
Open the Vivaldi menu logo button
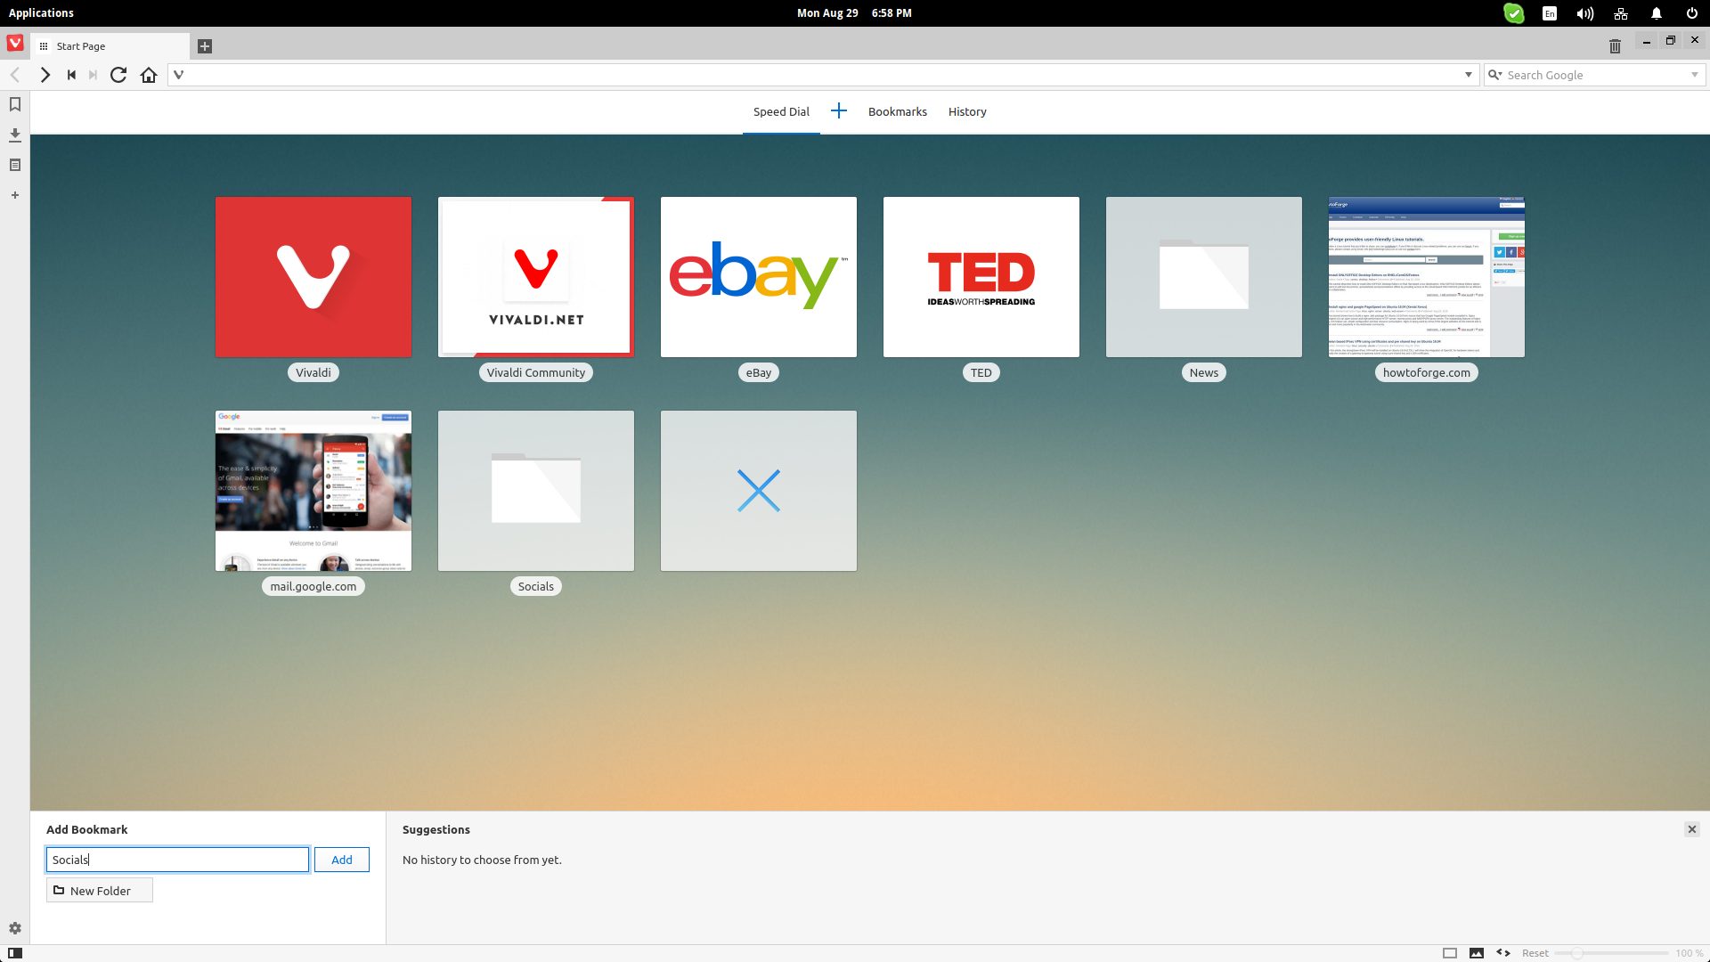15,44
